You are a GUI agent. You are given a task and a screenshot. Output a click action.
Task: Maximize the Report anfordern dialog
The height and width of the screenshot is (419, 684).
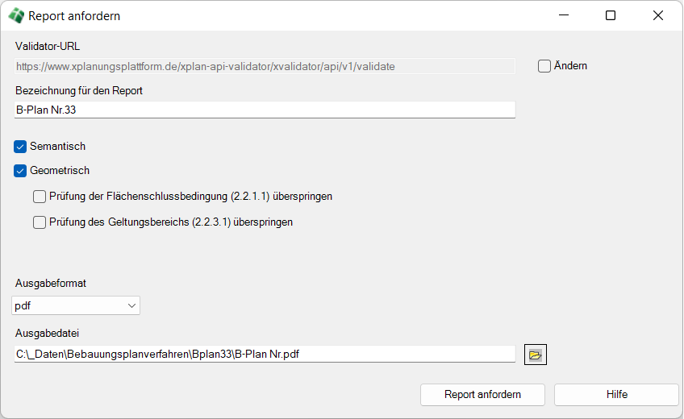point(611,15)
